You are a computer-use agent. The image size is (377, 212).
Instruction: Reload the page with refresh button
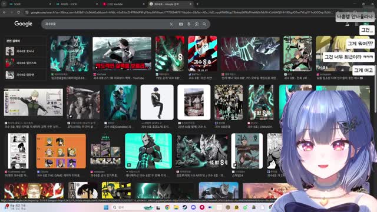[x=18, y=12]
